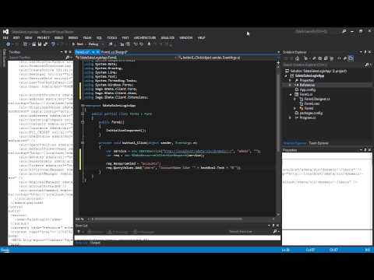The height and width of the screenshot is (280, 374).
Task: Expand the References node
Action: pyautogui.click(x=290, y=85)
